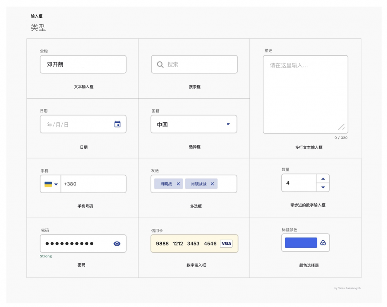Remove the 肖晓战 tag
This screenshot has width=387, height=307.
(x=178, y=184)
